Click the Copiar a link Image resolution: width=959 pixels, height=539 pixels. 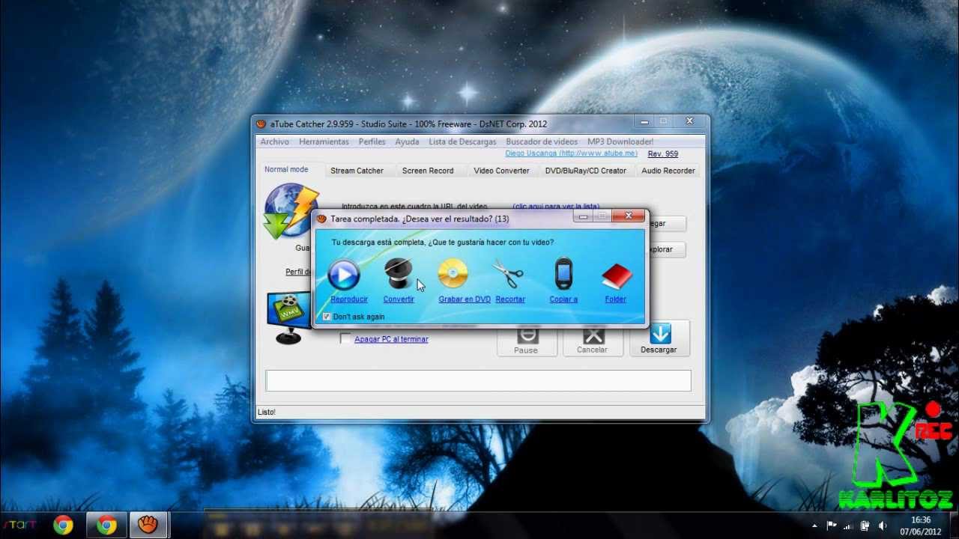[x=563, y=299]
